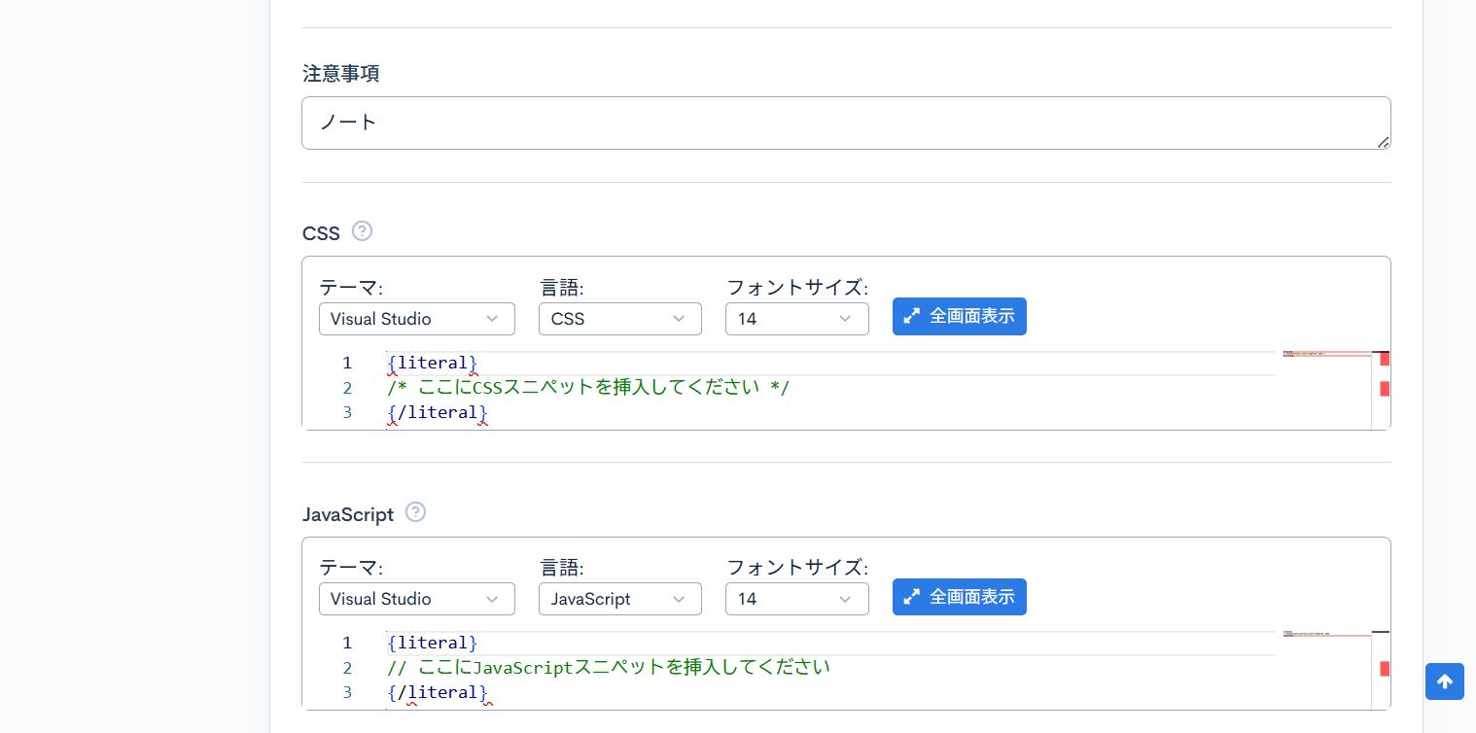Expand the JavaScript editor font size dropdown
The height and width of the screenshot is (733, 1476).
pos(796,599)
